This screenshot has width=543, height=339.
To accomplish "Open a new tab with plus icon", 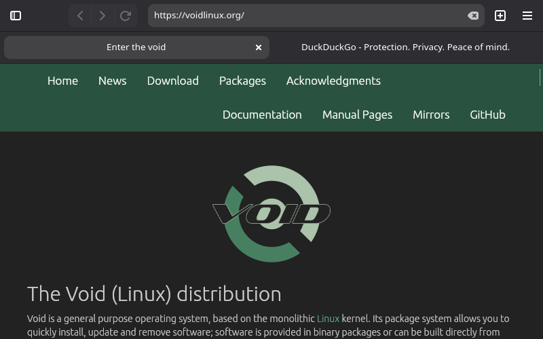I will (500, 16).
